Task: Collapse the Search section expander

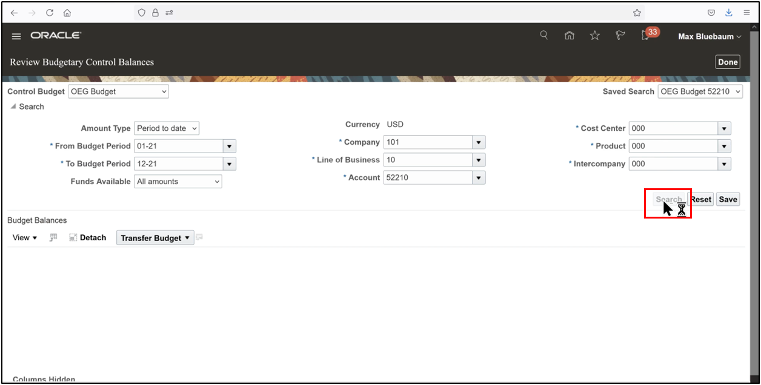Action: [x=13, y=106]
